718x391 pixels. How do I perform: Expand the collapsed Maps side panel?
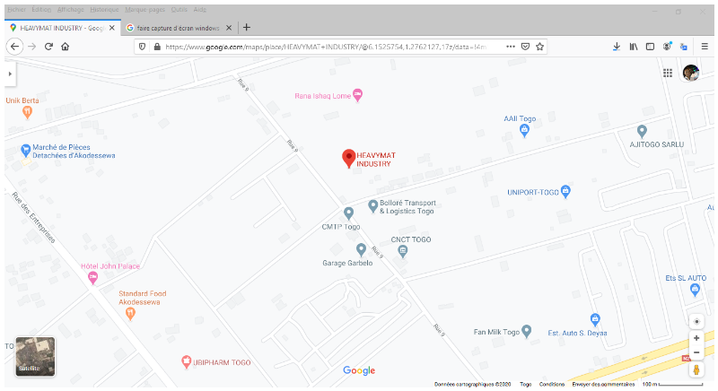pos(10,74)
